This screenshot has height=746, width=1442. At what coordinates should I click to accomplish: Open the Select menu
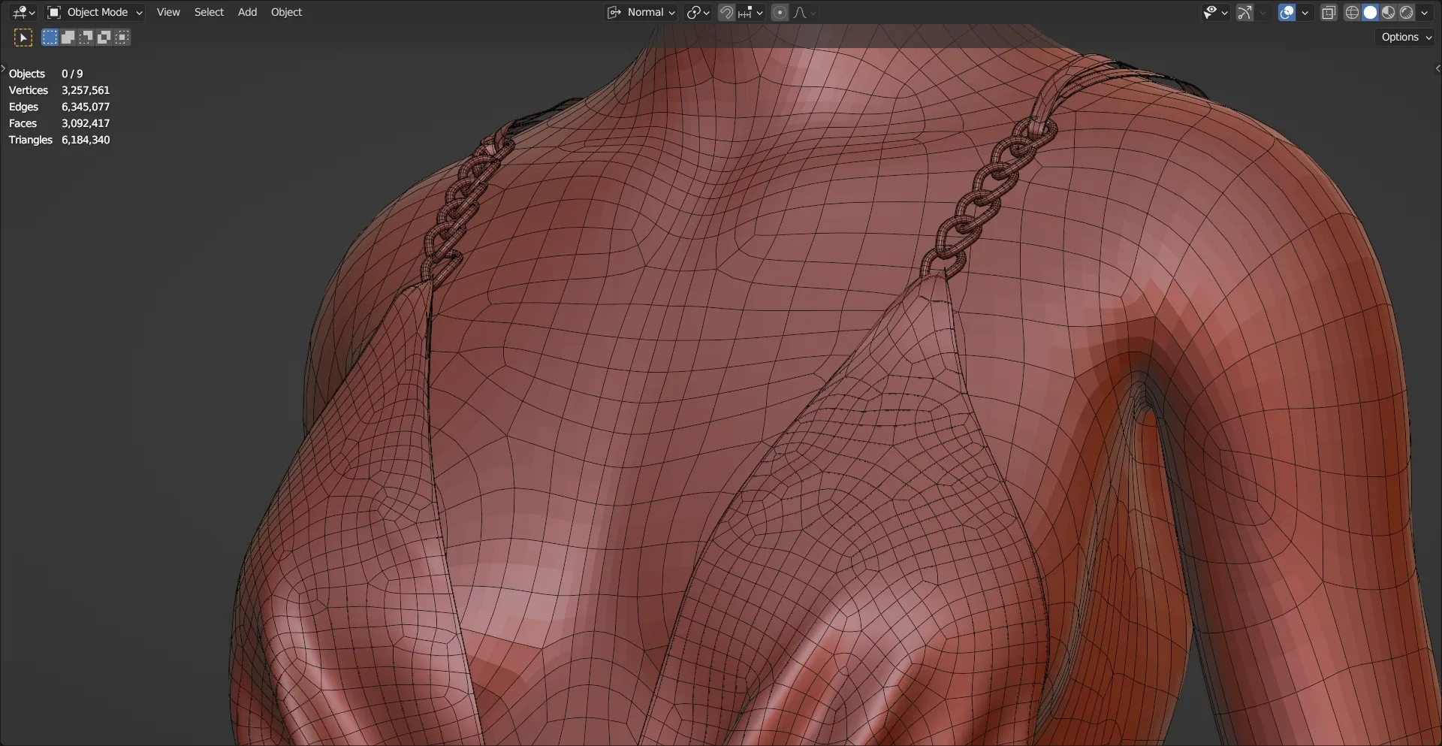209,12
